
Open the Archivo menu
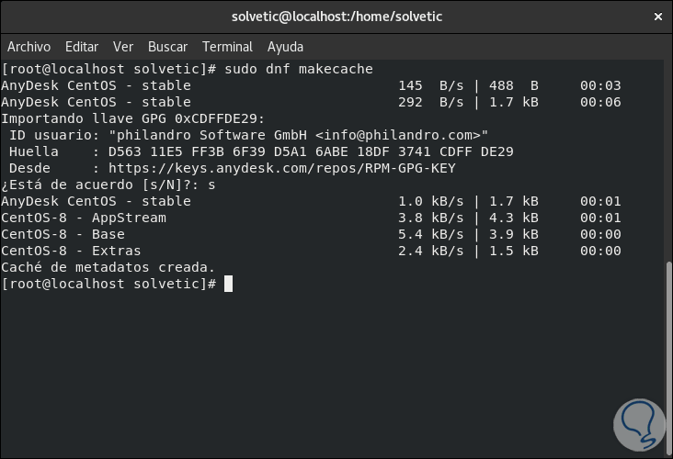(29, 47)
